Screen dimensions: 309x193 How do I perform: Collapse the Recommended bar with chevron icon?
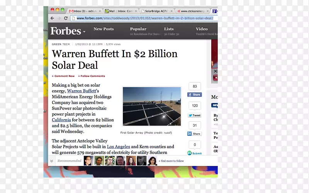pos(51,161)
